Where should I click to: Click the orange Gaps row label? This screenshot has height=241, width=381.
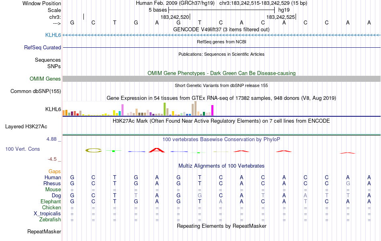coord(55,172)
